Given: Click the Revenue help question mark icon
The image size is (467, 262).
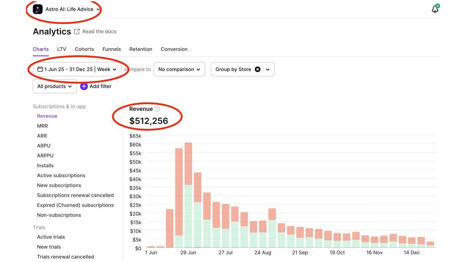Looking at the screenshot, I should tap(157, 109).
